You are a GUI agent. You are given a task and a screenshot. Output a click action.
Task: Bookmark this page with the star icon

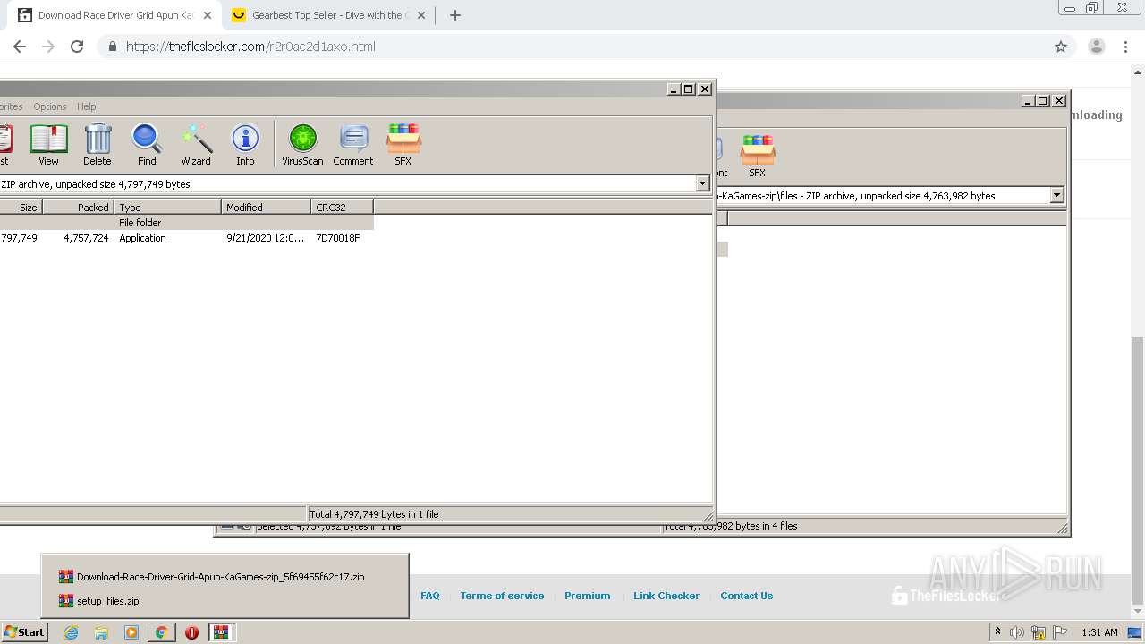[x=1061, y=47]
